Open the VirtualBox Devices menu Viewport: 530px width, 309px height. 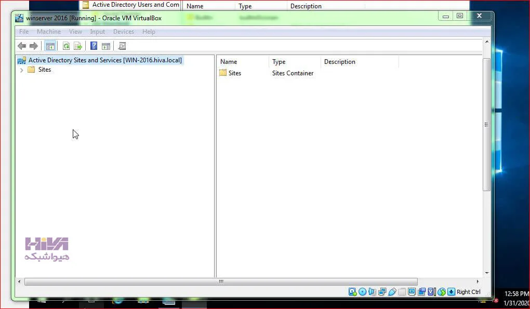(123, 31)
